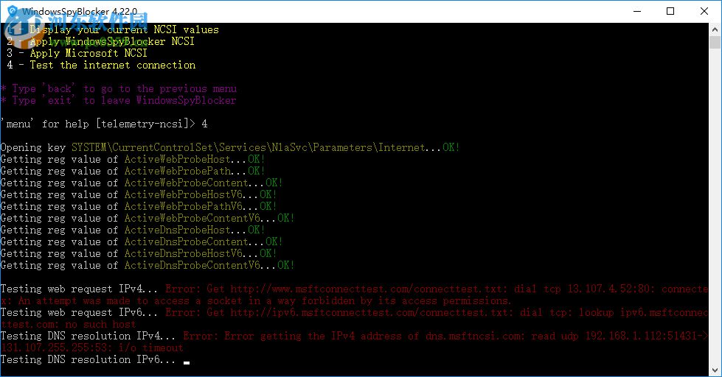Click 'forbidden by its access permissions' error line
Viewport: 722px width, 377px height.
tap(256, 300)
